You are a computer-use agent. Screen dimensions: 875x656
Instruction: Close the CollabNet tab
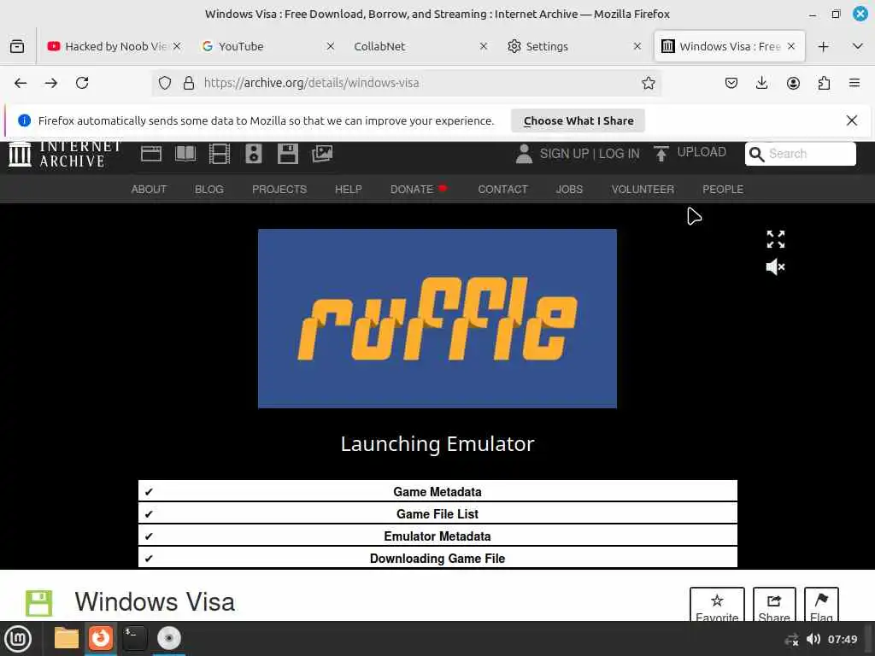point(484,46)
